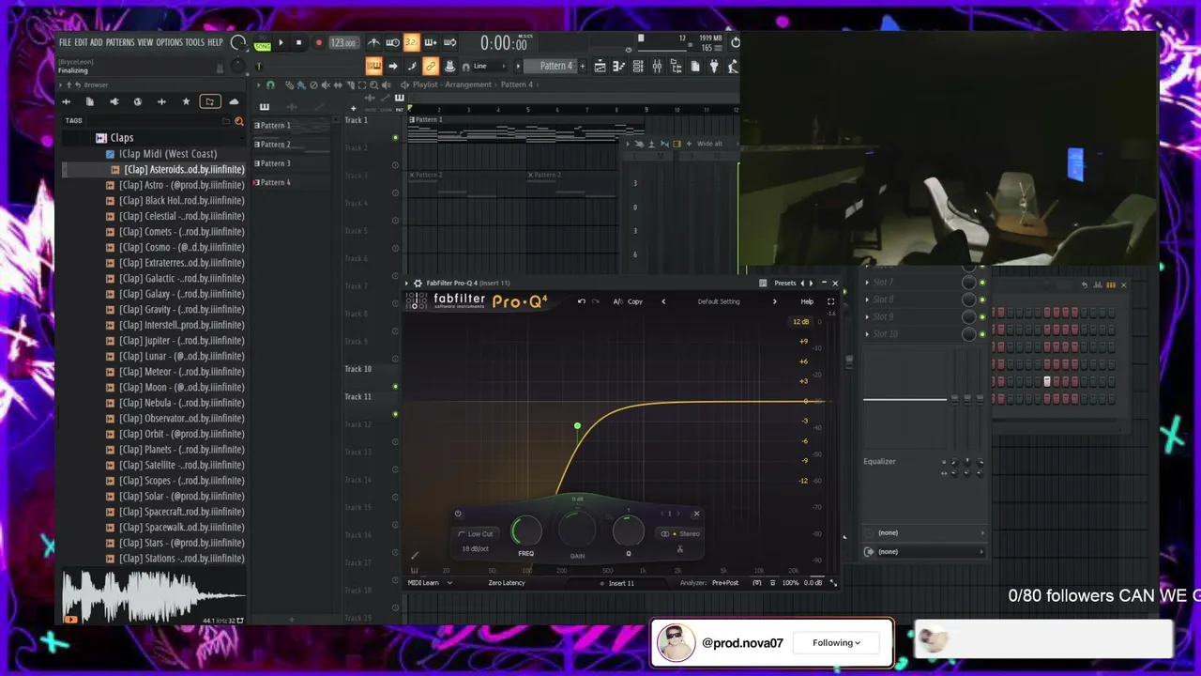Stop playback with the Stop button
This screenshot has width=1201, height=676.
(298, 42)
